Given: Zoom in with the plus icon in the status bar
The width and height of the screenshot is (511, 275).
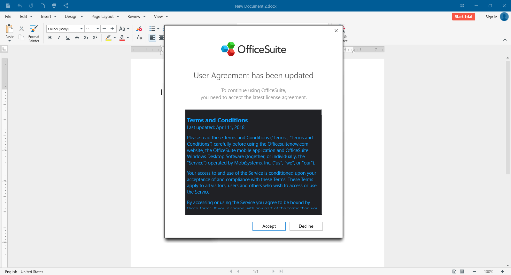Looking at the screenshot, I should (x=502, y=271).
